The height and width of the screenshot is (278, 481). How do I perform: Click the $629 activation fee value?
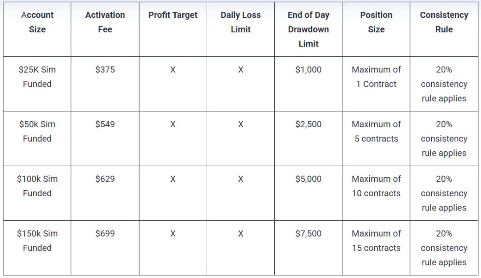[x=105, y=179]
